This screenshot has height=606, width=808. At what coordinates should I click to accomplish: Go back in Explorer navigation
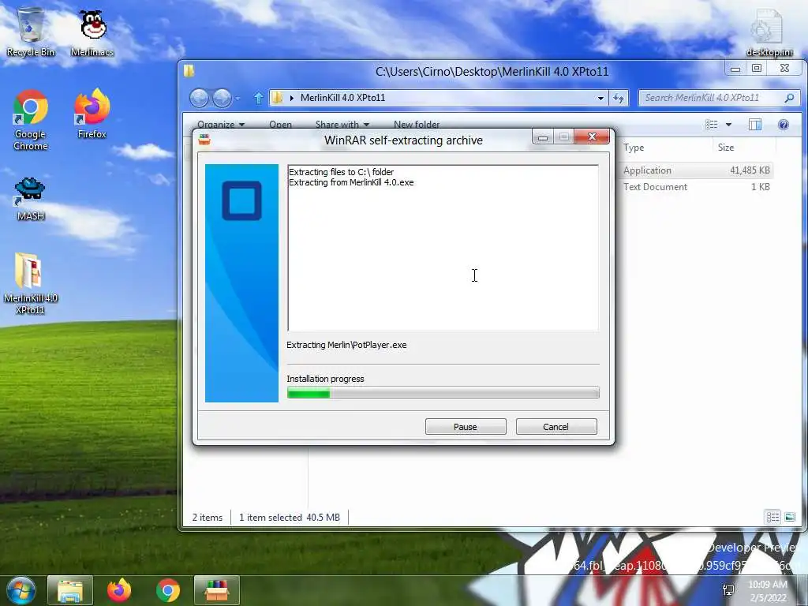pyautogui.click(x=199, y=98)
